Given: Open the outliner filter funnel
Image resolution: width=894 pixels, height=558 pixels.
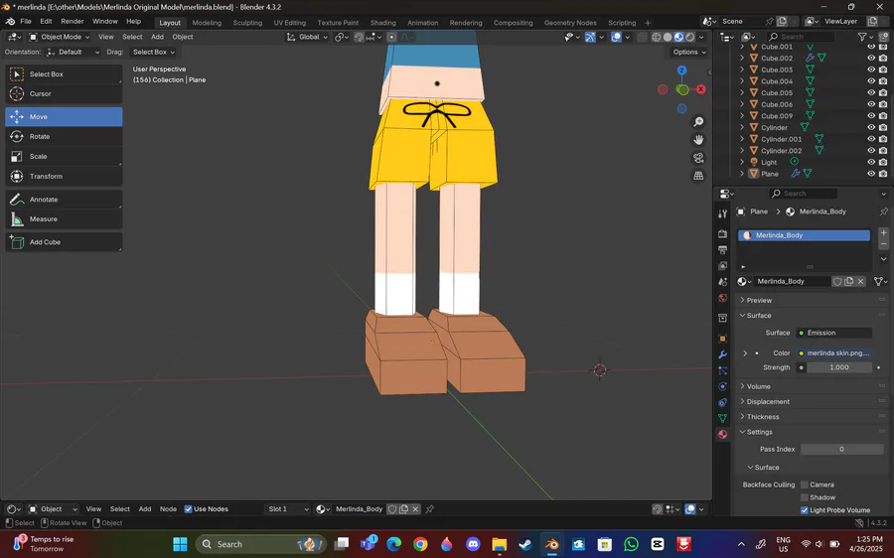Looking at the screenshot, I should click(862, 37).
